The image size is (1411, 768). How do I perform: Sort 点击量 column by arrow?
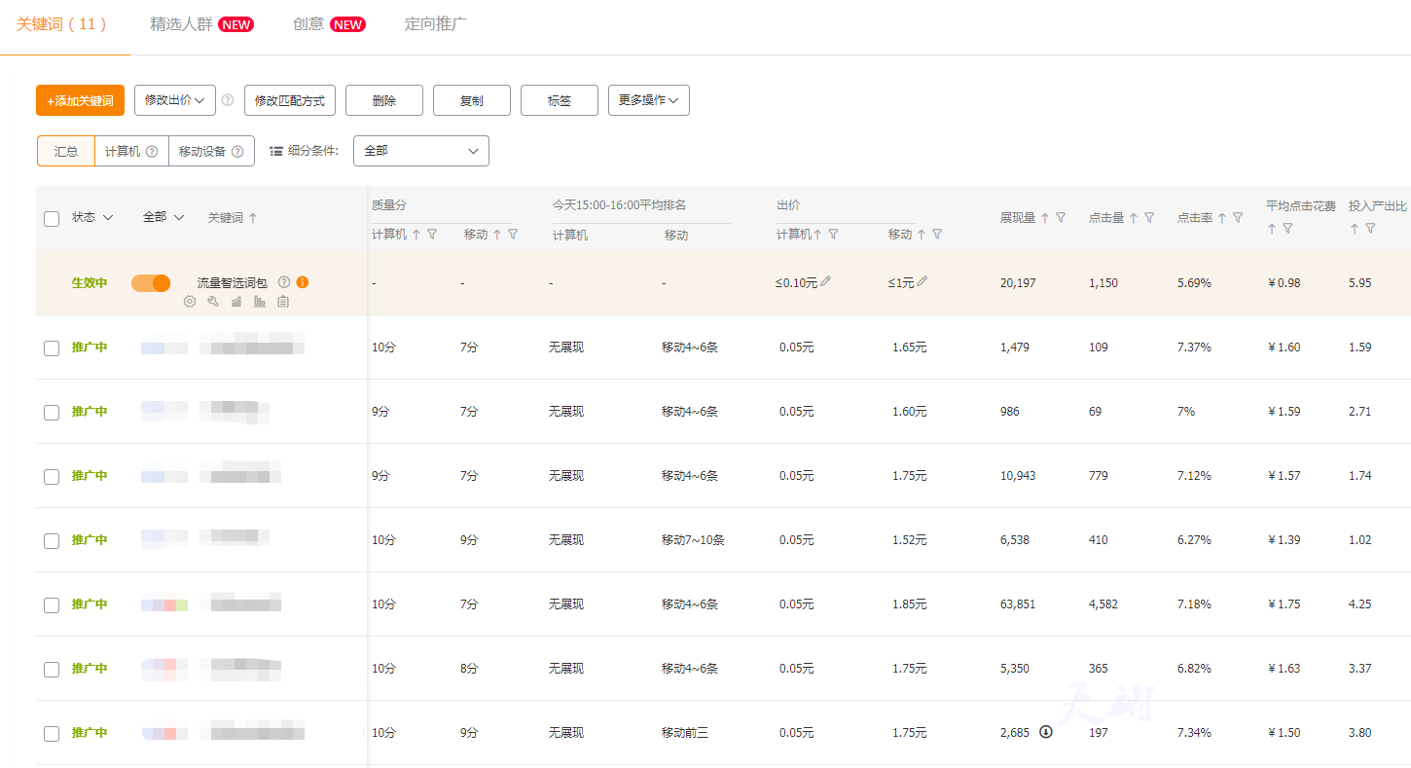point(1134,218)
